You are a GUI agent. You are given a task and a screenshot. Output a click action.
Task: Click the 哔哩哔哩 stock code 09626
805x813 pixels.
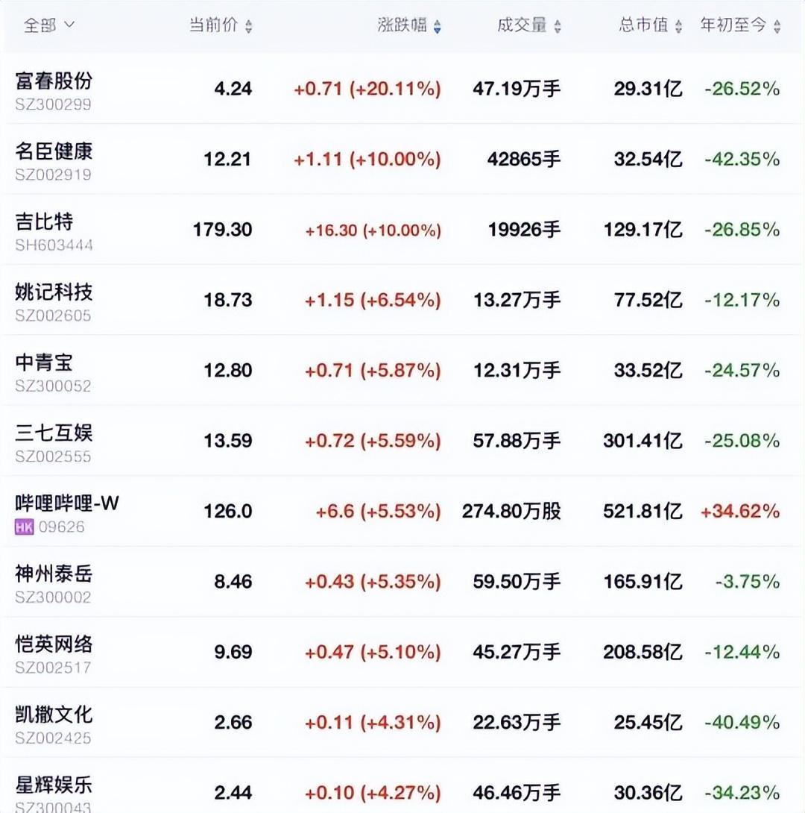pos(63,527)
